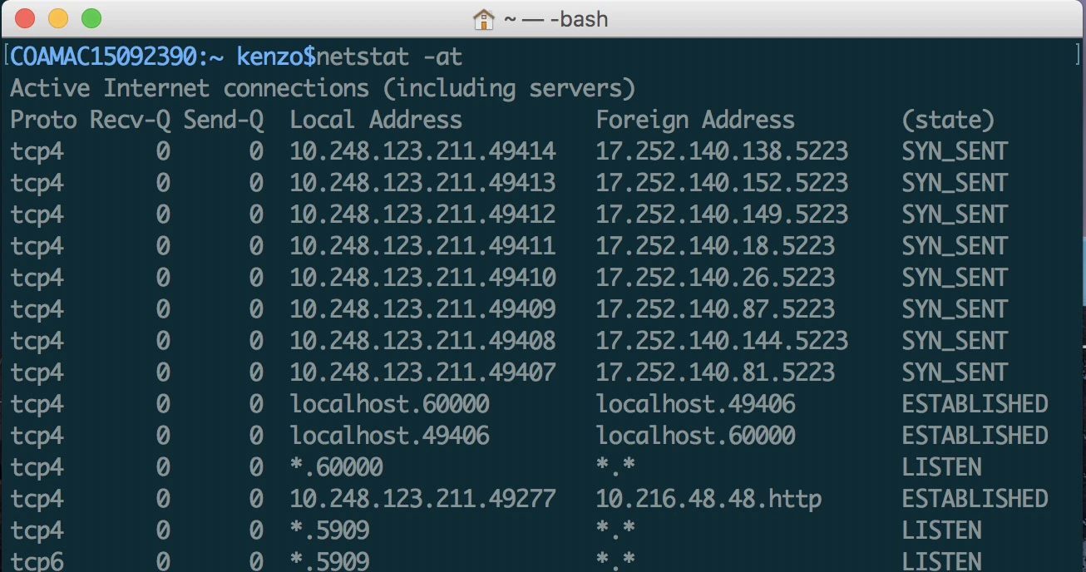Select the hostname "COAMAC15092390" in the prompt

103,57
